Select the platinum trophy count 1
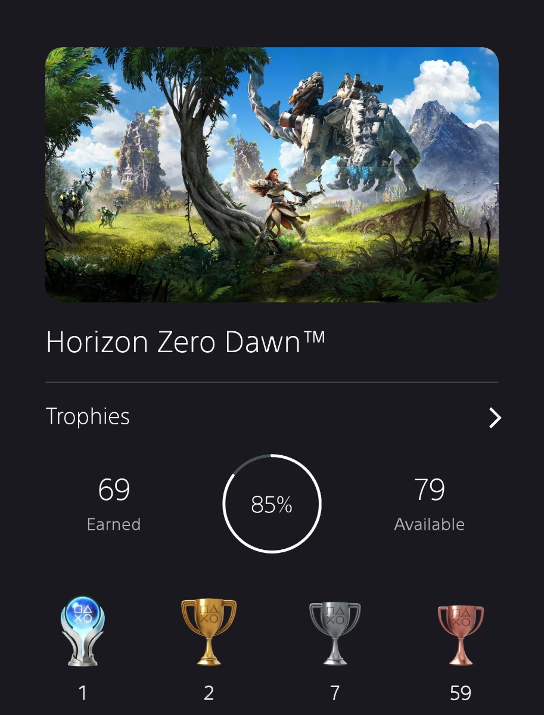Viewport: 544px width, 715px height. click(83, 693)
